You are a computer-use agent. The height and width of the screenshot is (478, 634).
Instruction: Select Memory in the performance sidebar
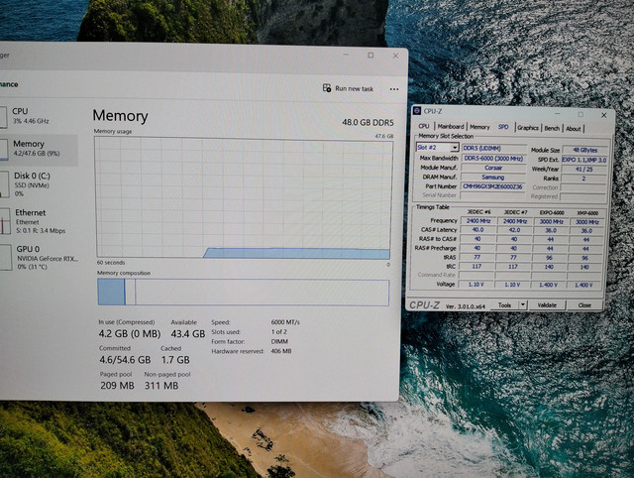click(39, 148)
